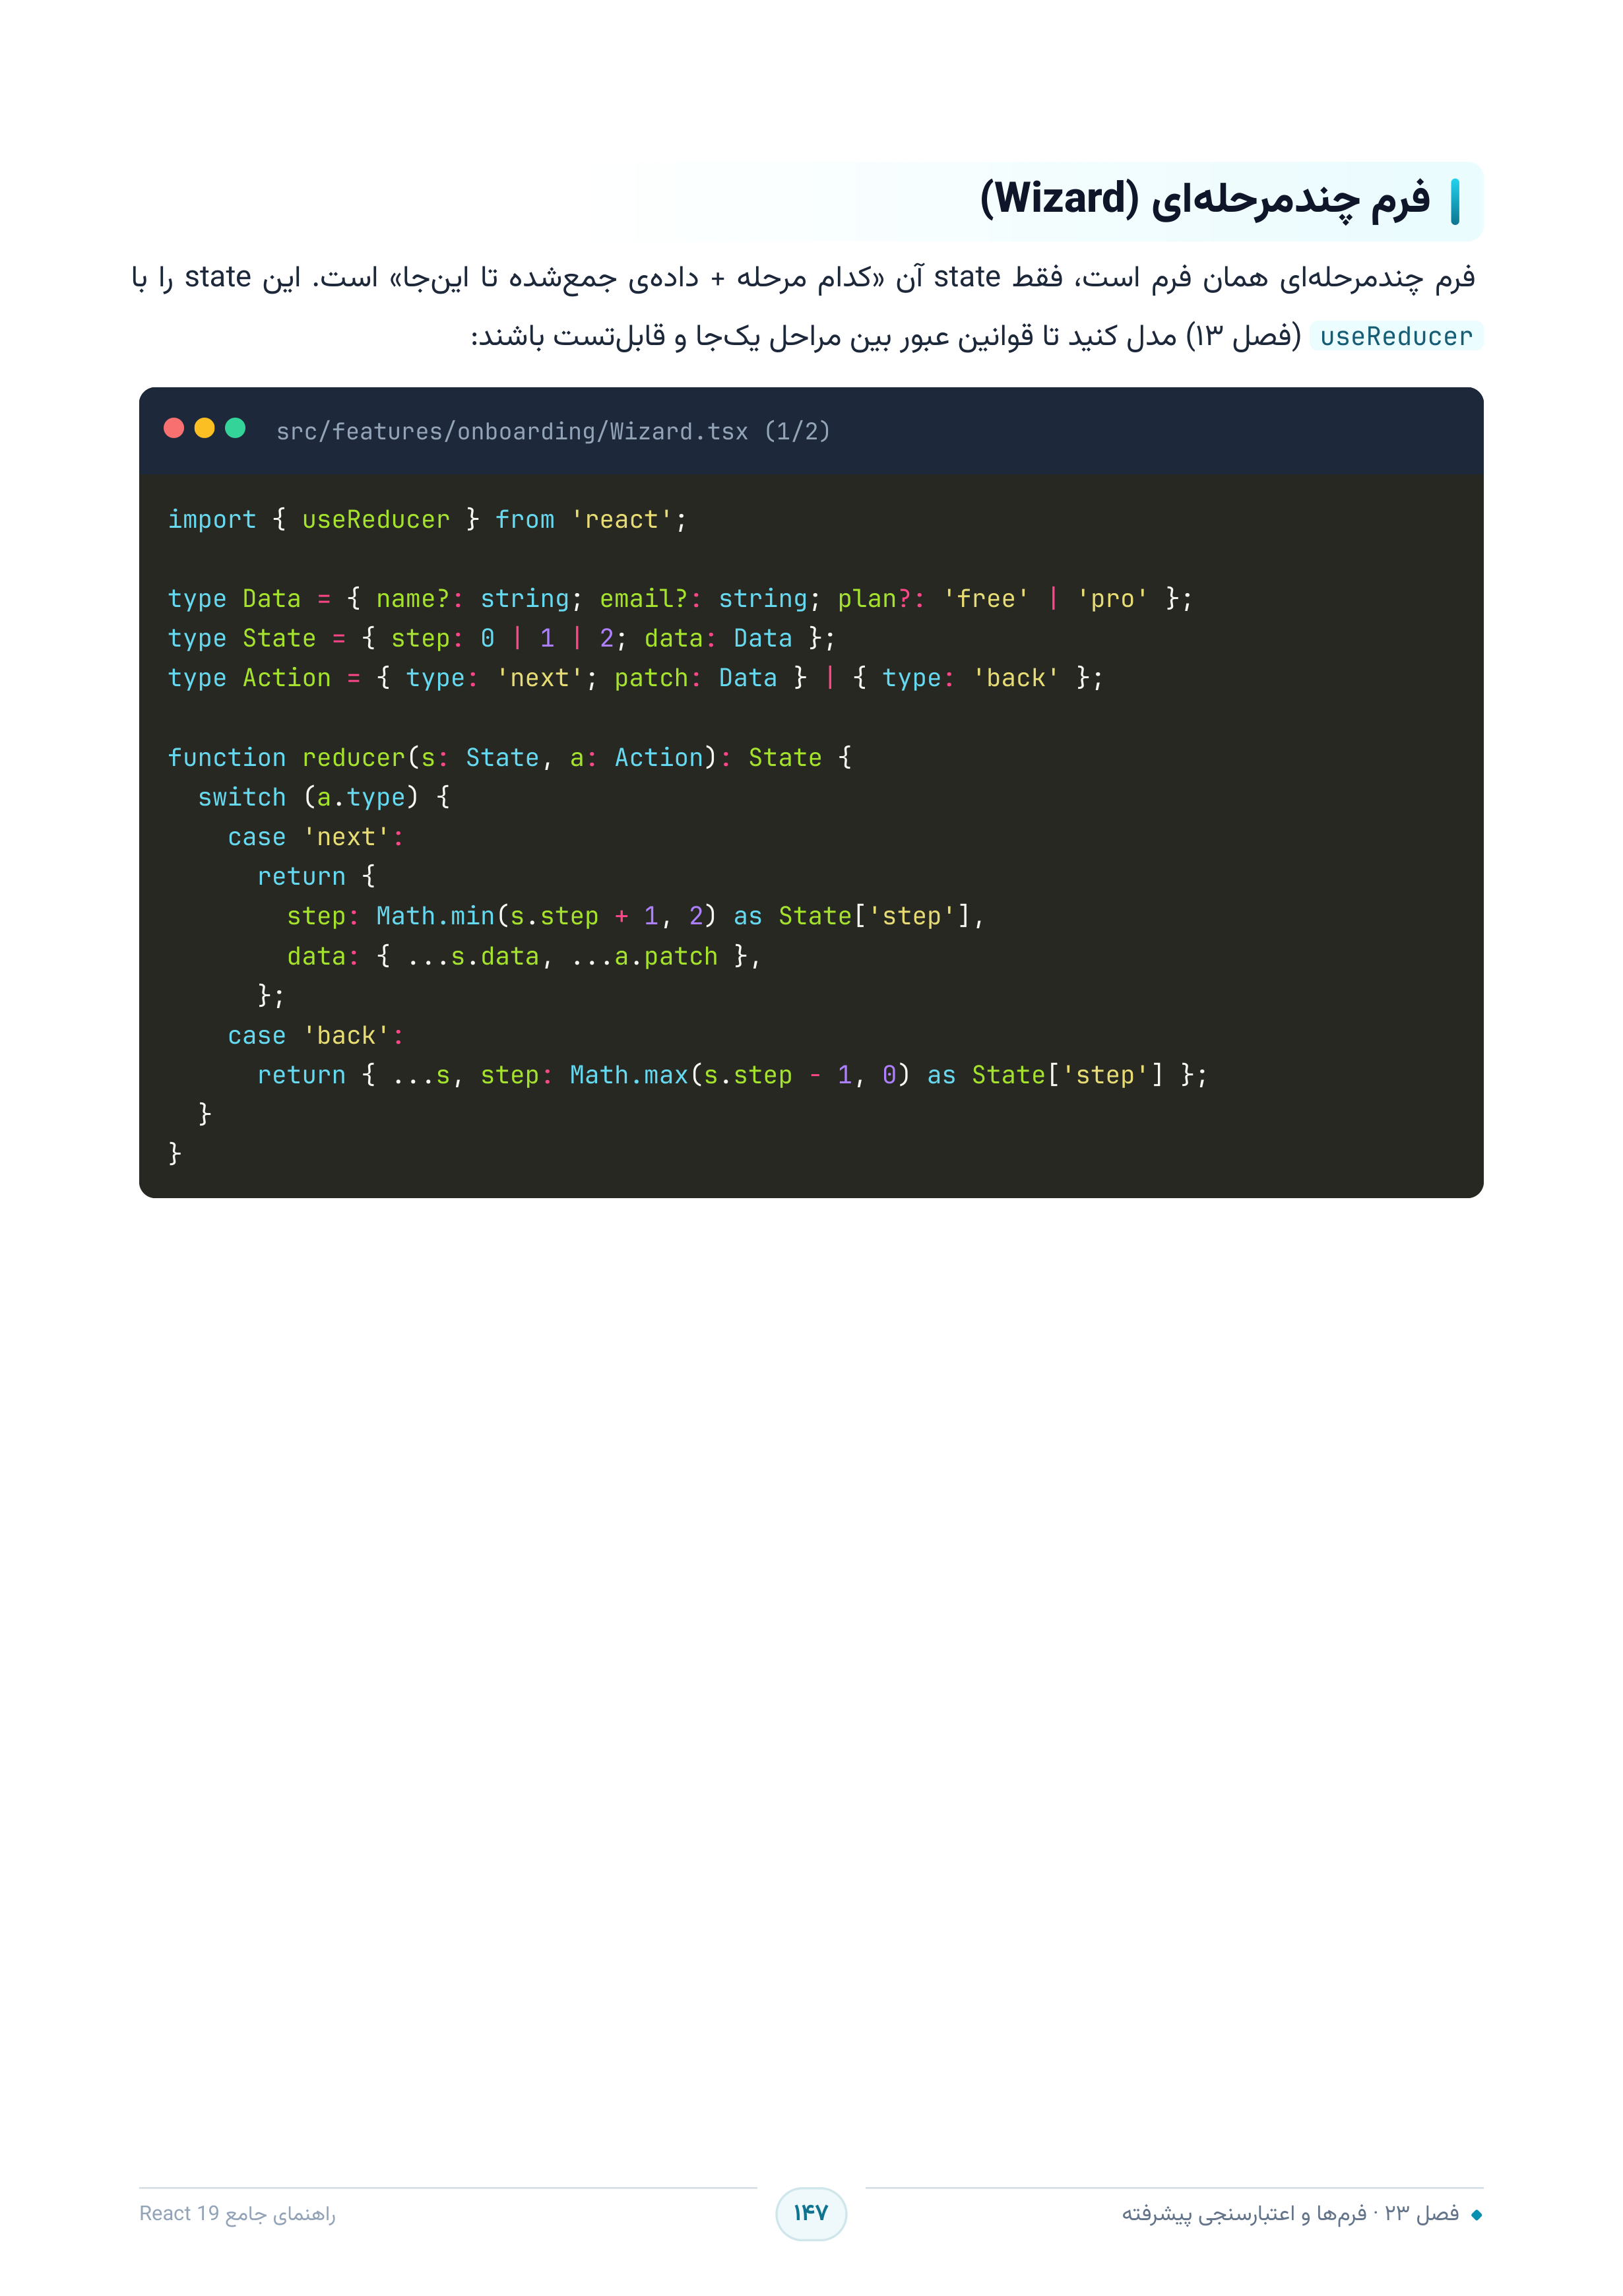Image resolution: width=1623 pixels, height=2296 pixels.
Task: Click the yellow dot in code header
Action: [x=205, y=428]
